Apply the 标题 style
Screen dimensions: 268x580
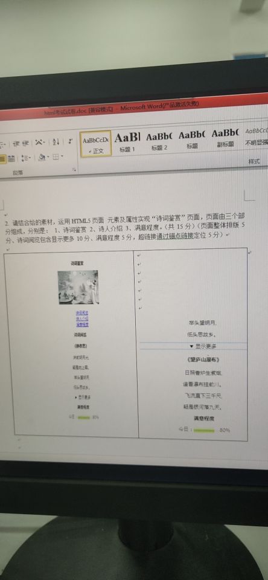192,140
